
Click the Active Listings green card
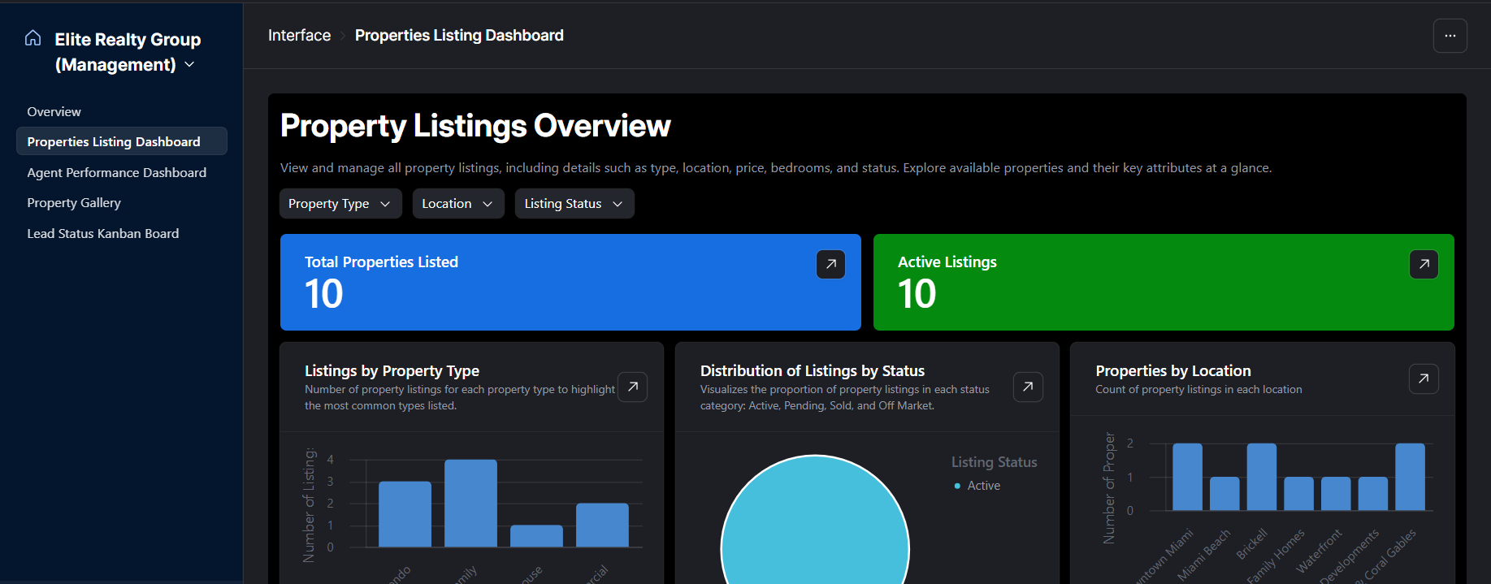pyautogui.click(x=1164, y=282)
